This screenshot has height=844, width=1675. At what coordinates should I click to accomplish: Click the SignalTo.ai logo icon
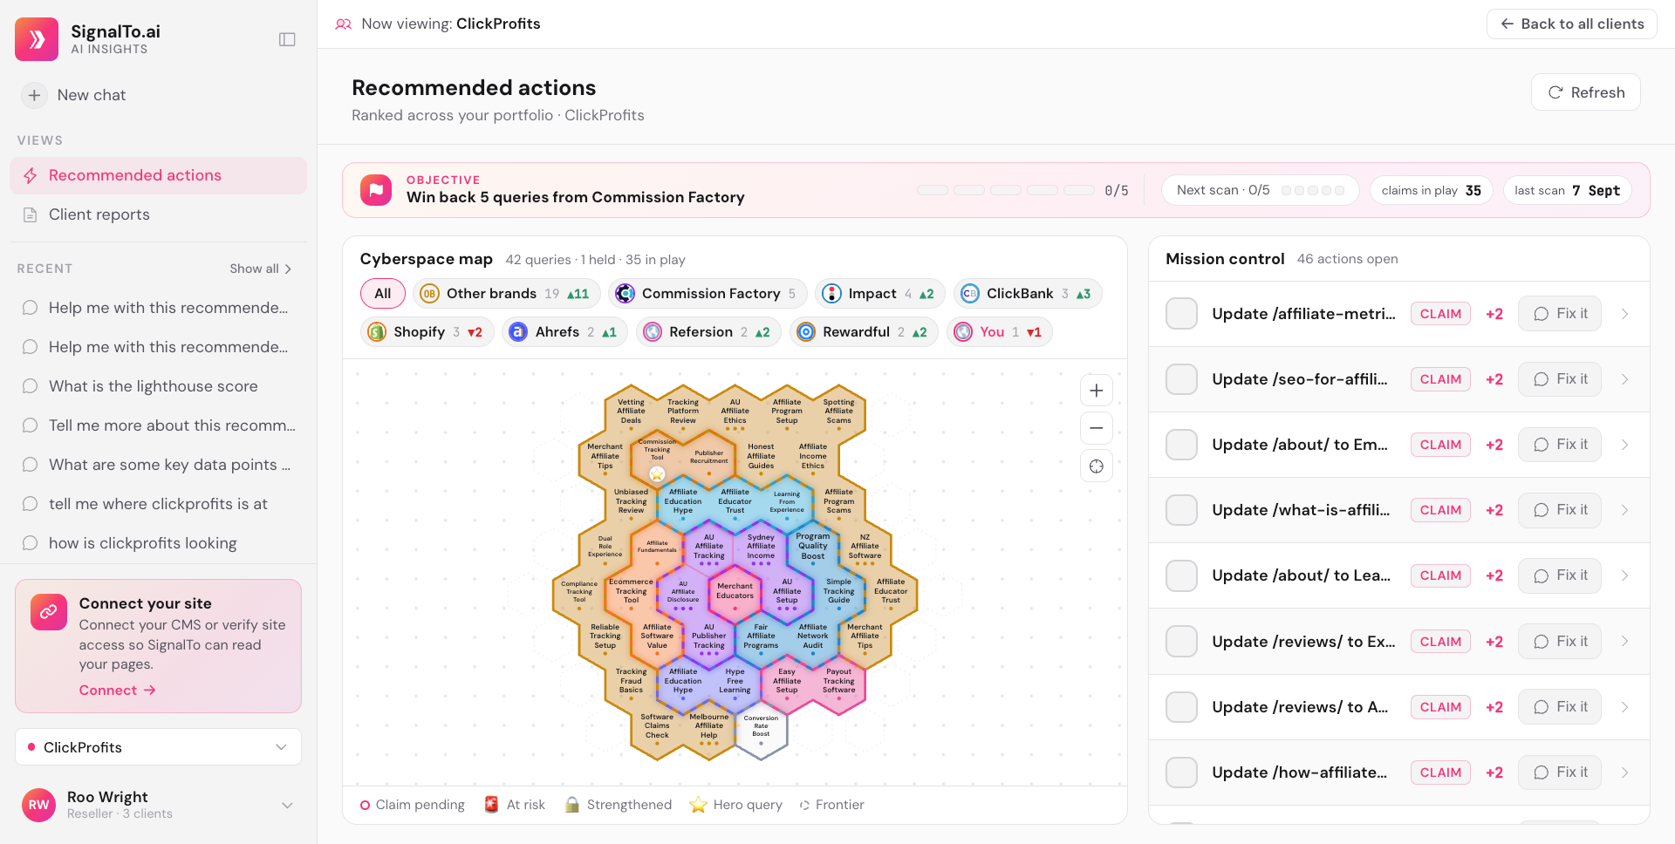37,39
